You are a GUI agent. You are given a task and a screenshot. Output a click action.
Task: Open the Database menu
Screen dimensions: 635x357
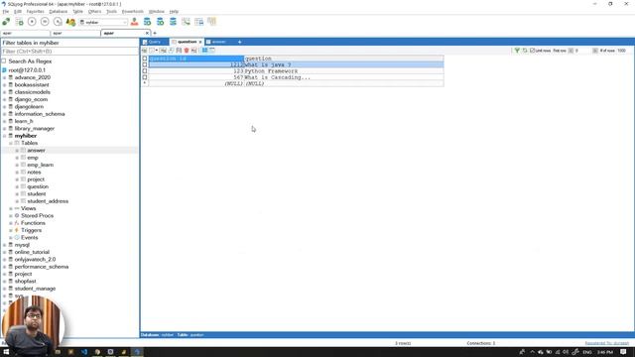click(59, 11)
